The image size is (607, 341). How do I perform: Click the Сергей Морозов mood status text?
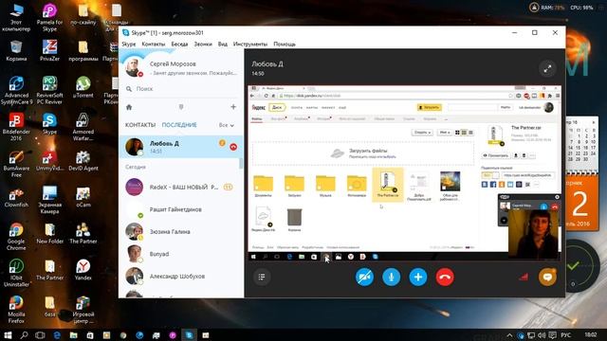point(194,73)
